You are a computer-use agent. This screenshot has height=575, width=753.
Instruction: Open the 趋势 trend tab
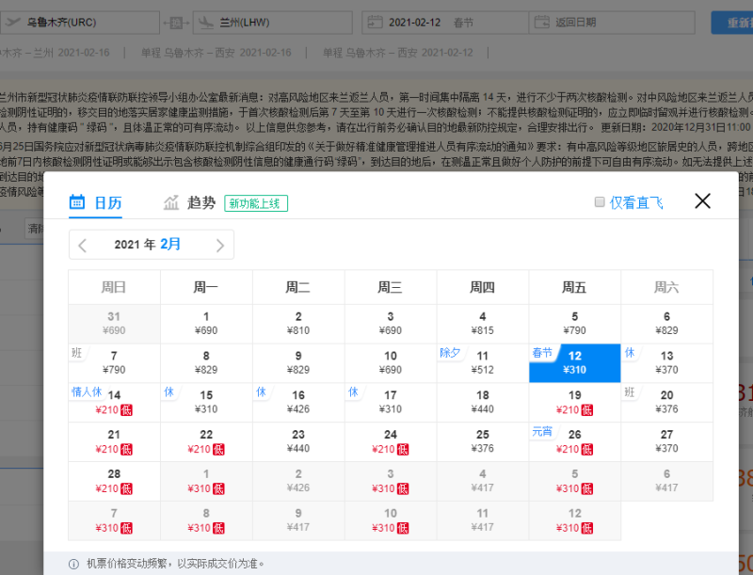click(x=189, y=202)
